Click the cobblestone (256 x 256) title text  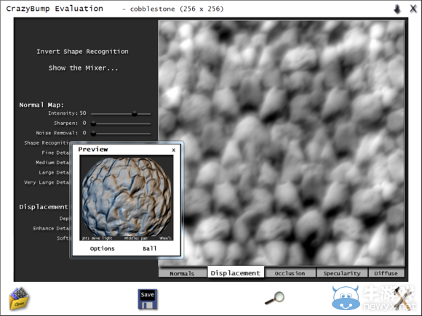click(x=177, y=9)
